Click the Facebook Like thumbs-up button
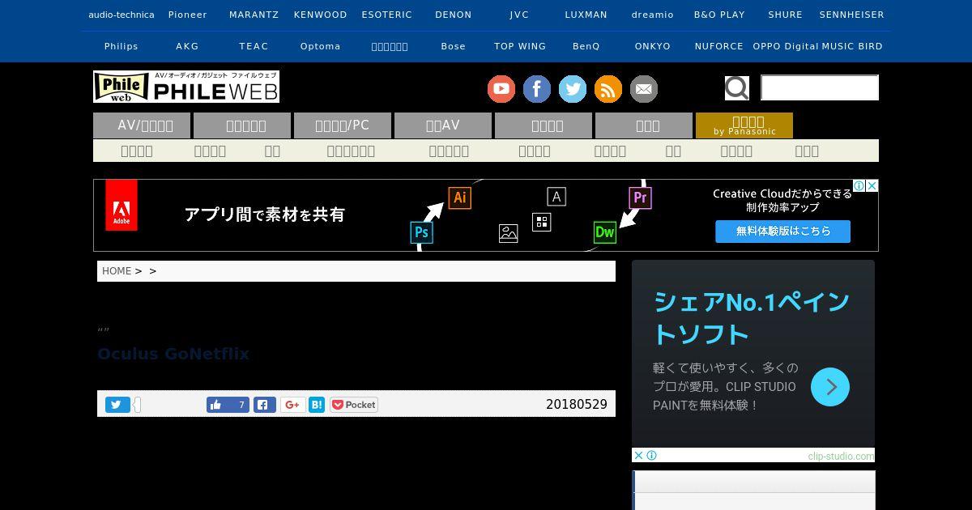The height and width of the screenshot is (510, 972). tap(228, 405)
